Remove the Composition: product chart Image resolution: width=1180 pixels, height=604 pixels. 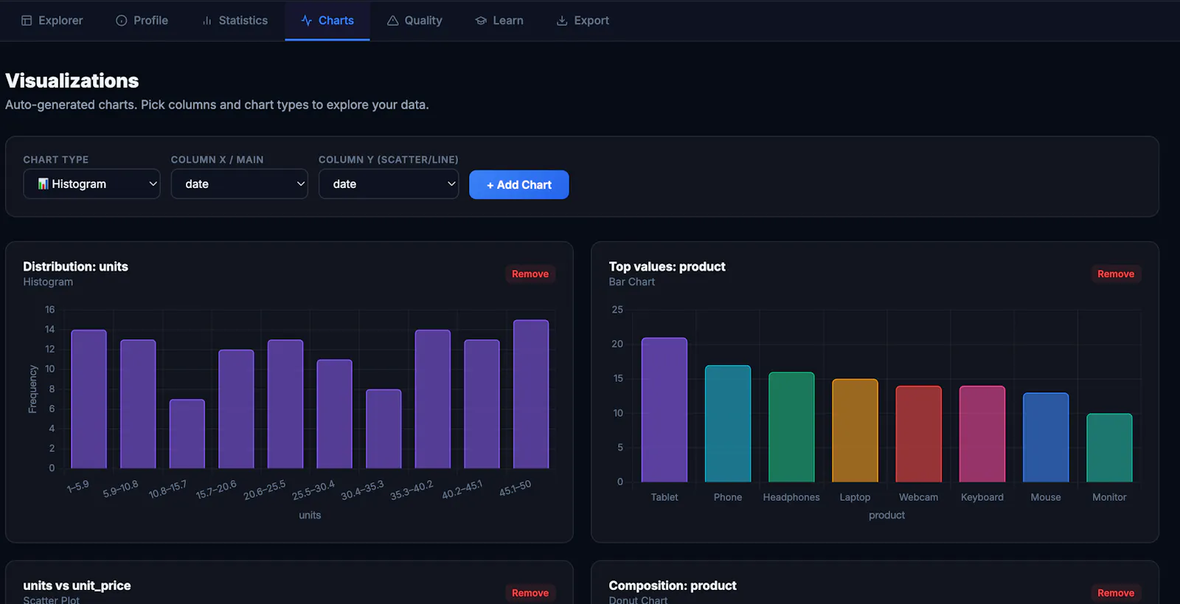[x=1116, y=593]
